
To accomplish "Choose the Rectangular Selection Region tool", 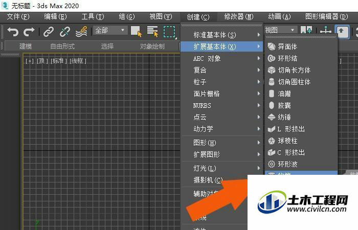I will click(169, 31).
